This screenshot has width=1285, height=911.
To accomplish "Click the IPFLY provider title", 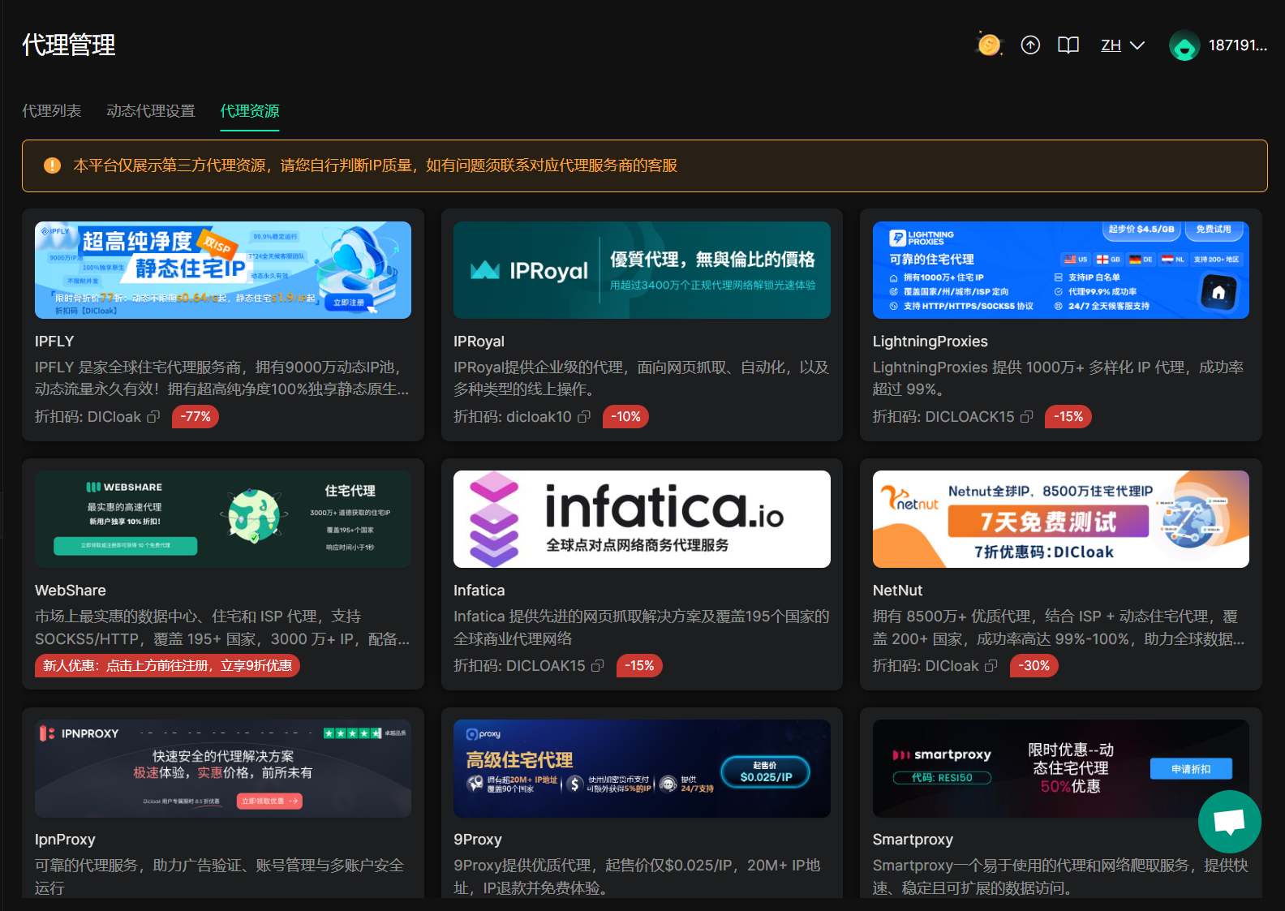I will pos(54,342).
